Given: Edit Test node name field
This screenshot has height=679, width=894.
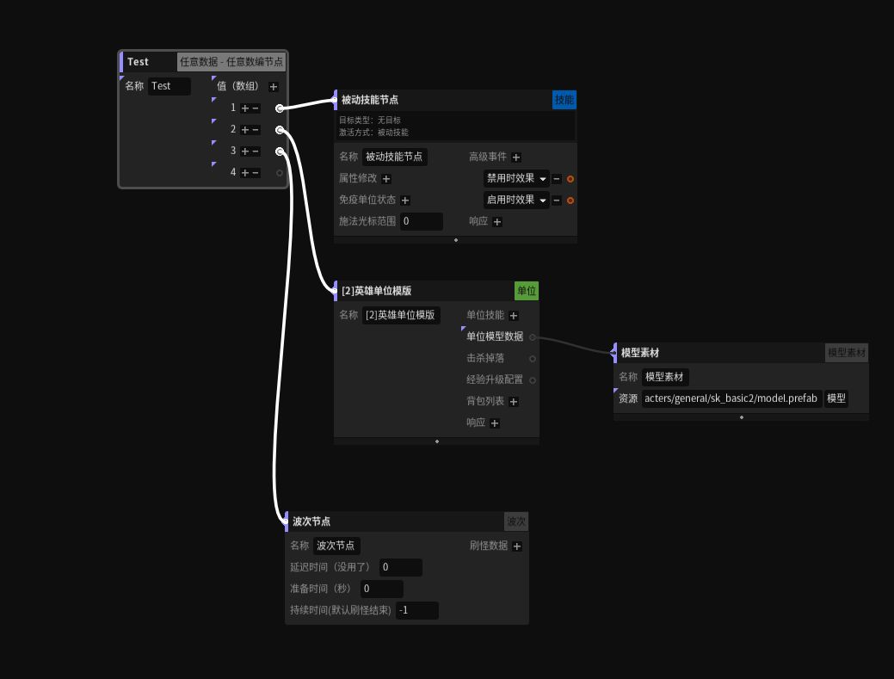Looking at the screenshot, I should click(x=170, y=86).
